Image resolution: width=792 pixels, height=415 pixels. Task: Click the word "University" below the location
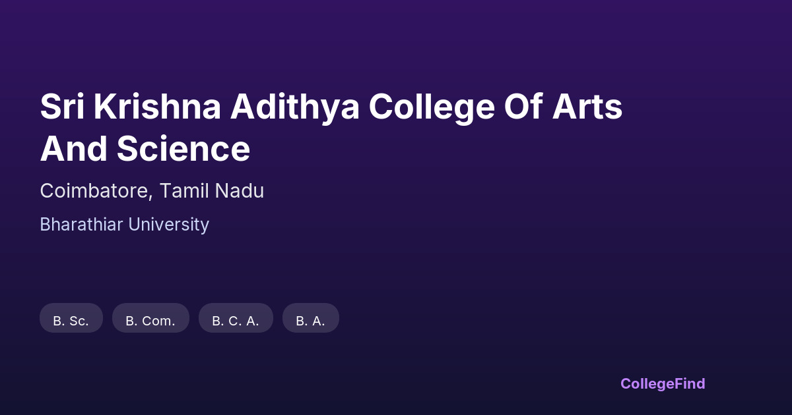(168, 225)
